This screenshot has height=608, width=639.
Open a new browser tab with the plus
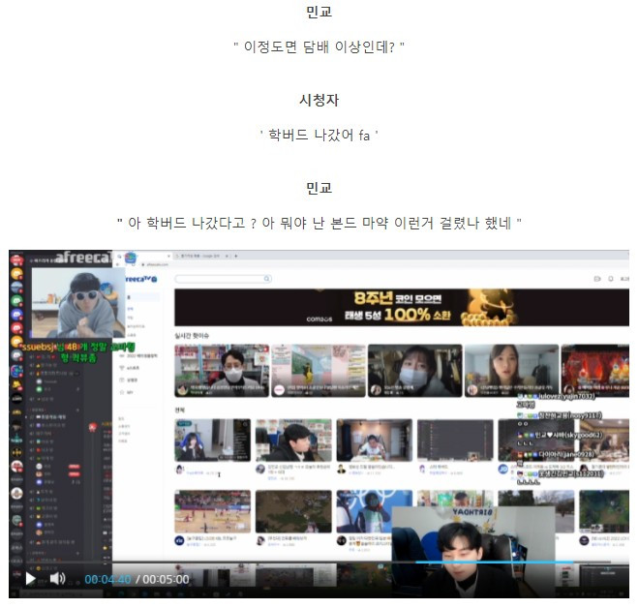point(235,256)
